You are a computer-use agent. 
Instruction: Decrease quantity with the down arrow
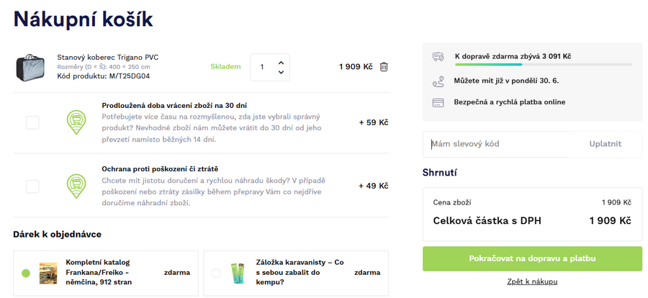[281, 73]
